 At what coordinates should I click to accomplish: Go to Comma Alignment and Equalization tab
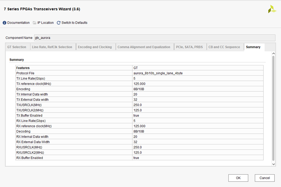(x=144, y=47)
